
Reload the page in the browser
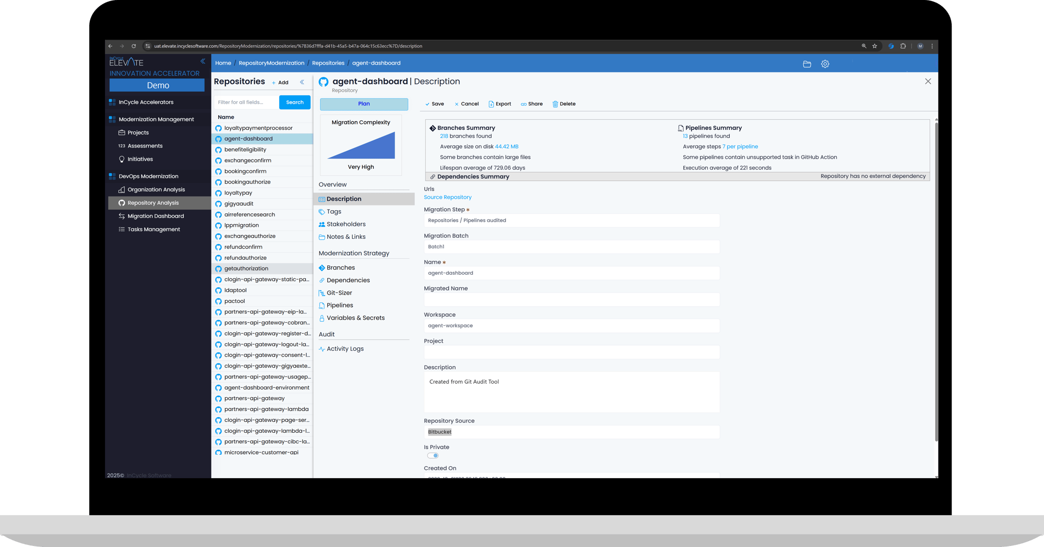[x=134, y=46]
